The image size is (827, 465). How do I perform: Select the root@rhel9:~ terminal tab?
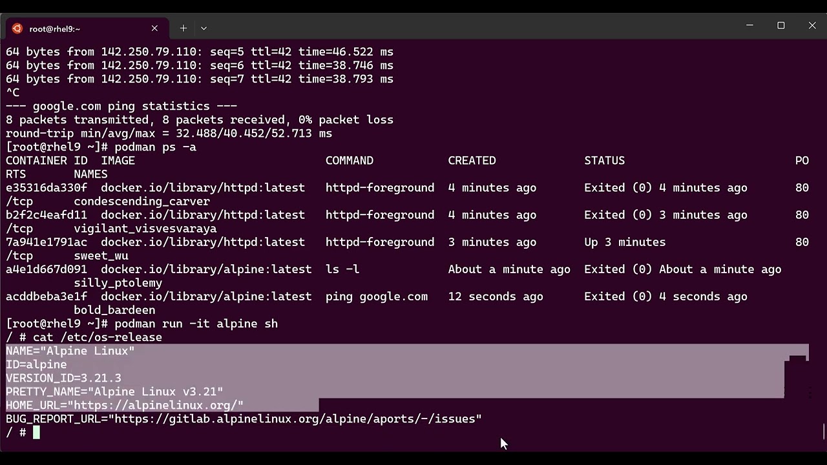(87, 28)
